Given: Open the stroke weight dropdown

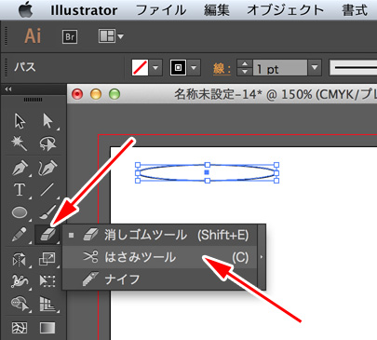Looking at the screenshot, I should (315, 67).
